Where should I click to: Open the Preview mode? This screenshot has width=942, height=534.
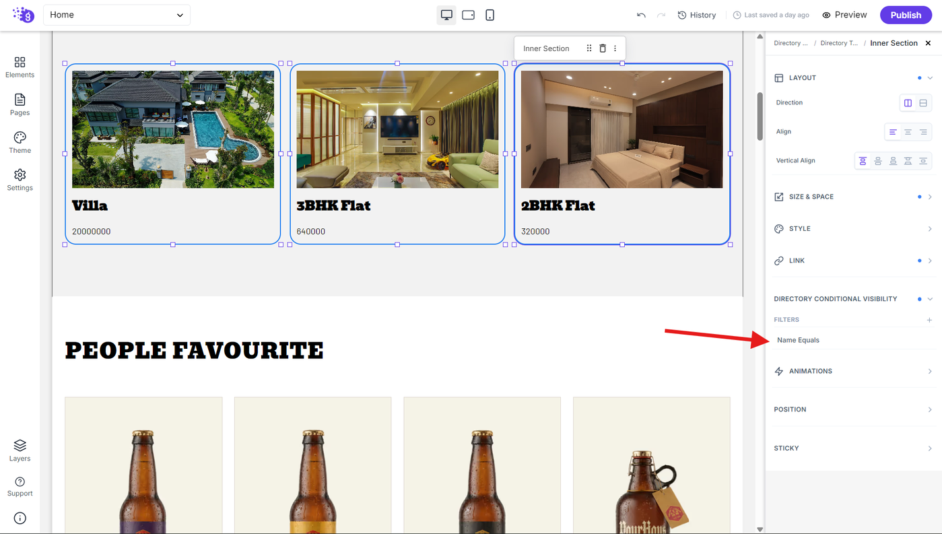click(x=844, y=15)
